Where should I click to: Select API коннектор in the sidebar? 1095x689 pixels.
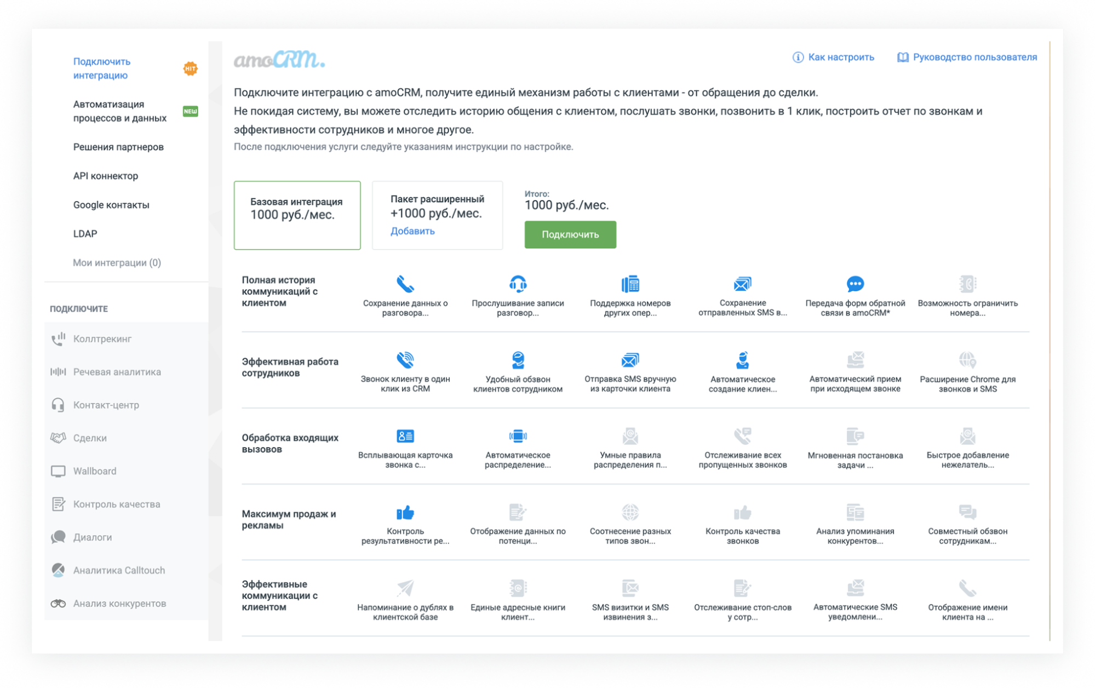[x=106, y=176]
